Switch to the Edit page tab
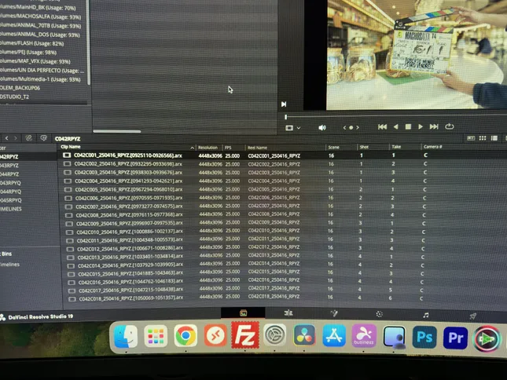Screen dimensions: 507x380 (x=288, y=312)
